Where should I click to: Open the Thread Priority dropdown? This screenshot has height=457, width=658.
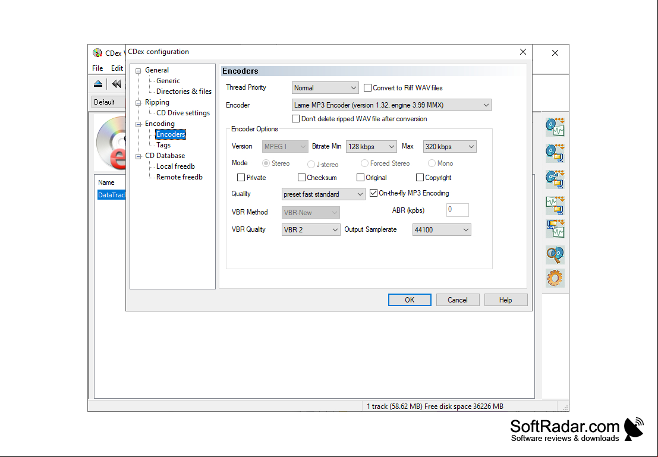click(325, 88)
